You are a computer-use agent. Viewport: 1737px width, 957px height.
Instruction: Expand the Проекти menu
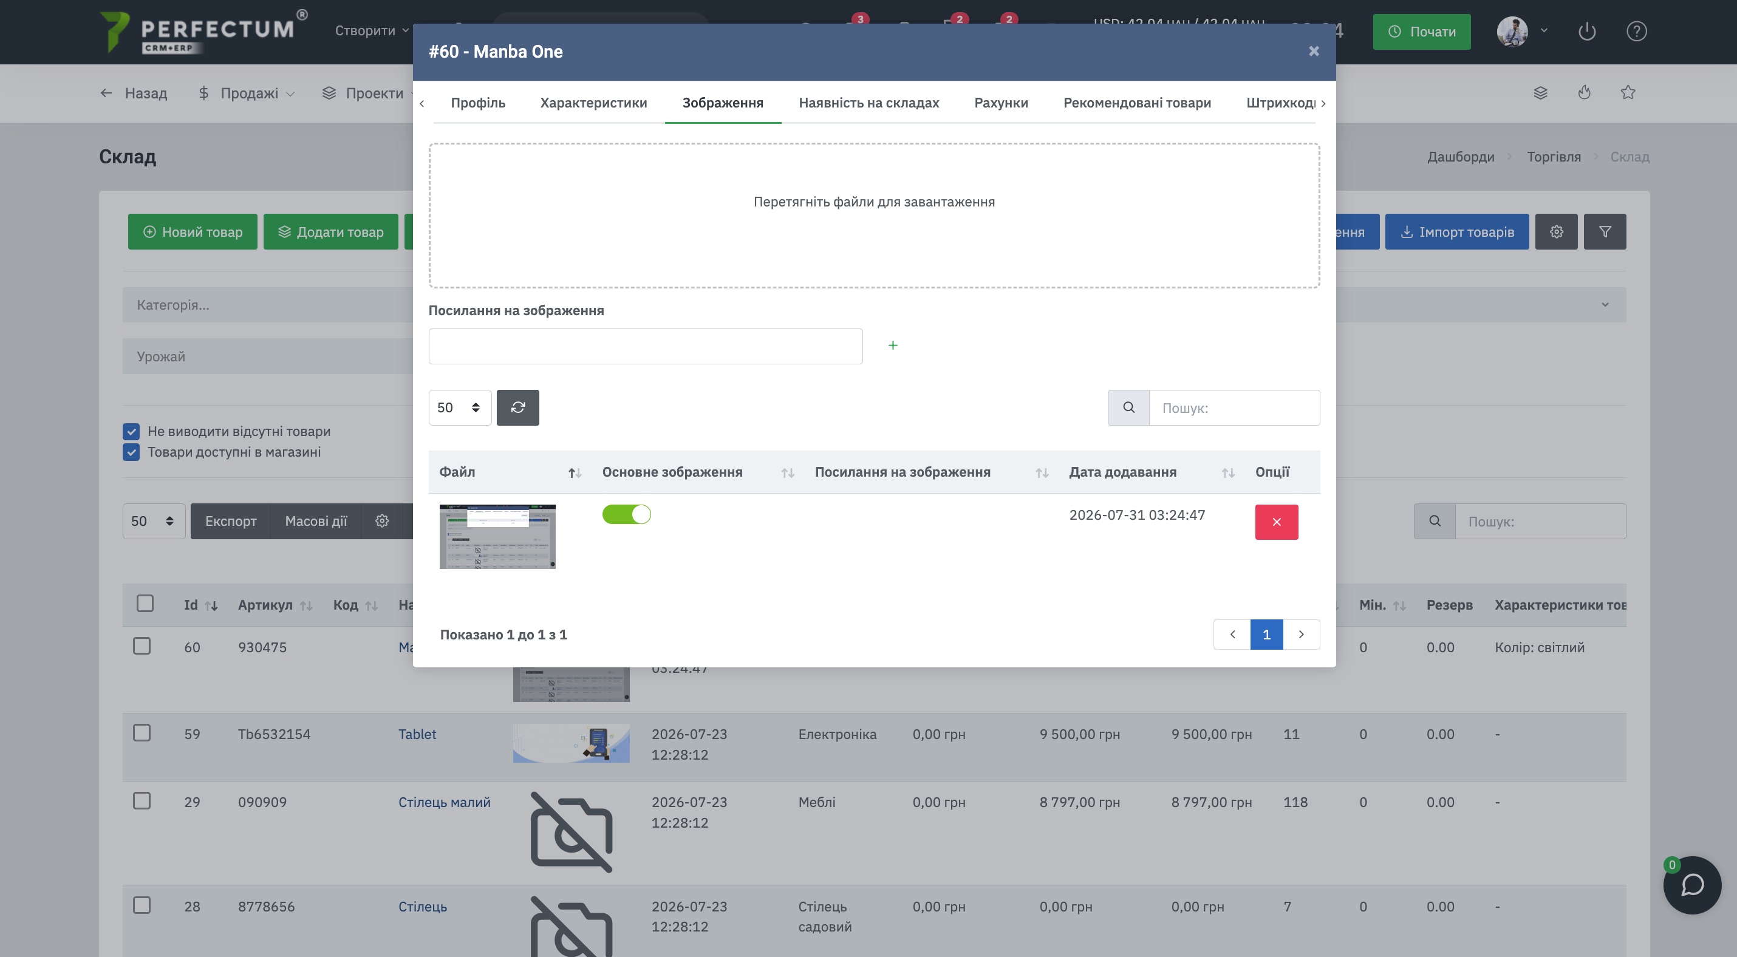click(x=368, y=93)
